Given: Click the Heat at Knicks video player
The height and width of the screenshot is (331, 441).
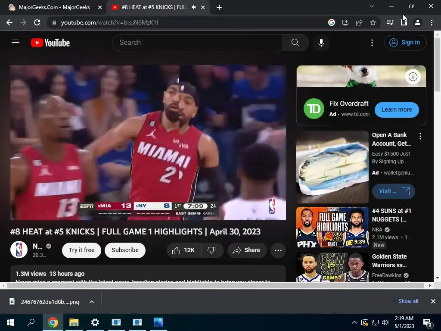Looking at the screenshot, I should coord(148,143).
